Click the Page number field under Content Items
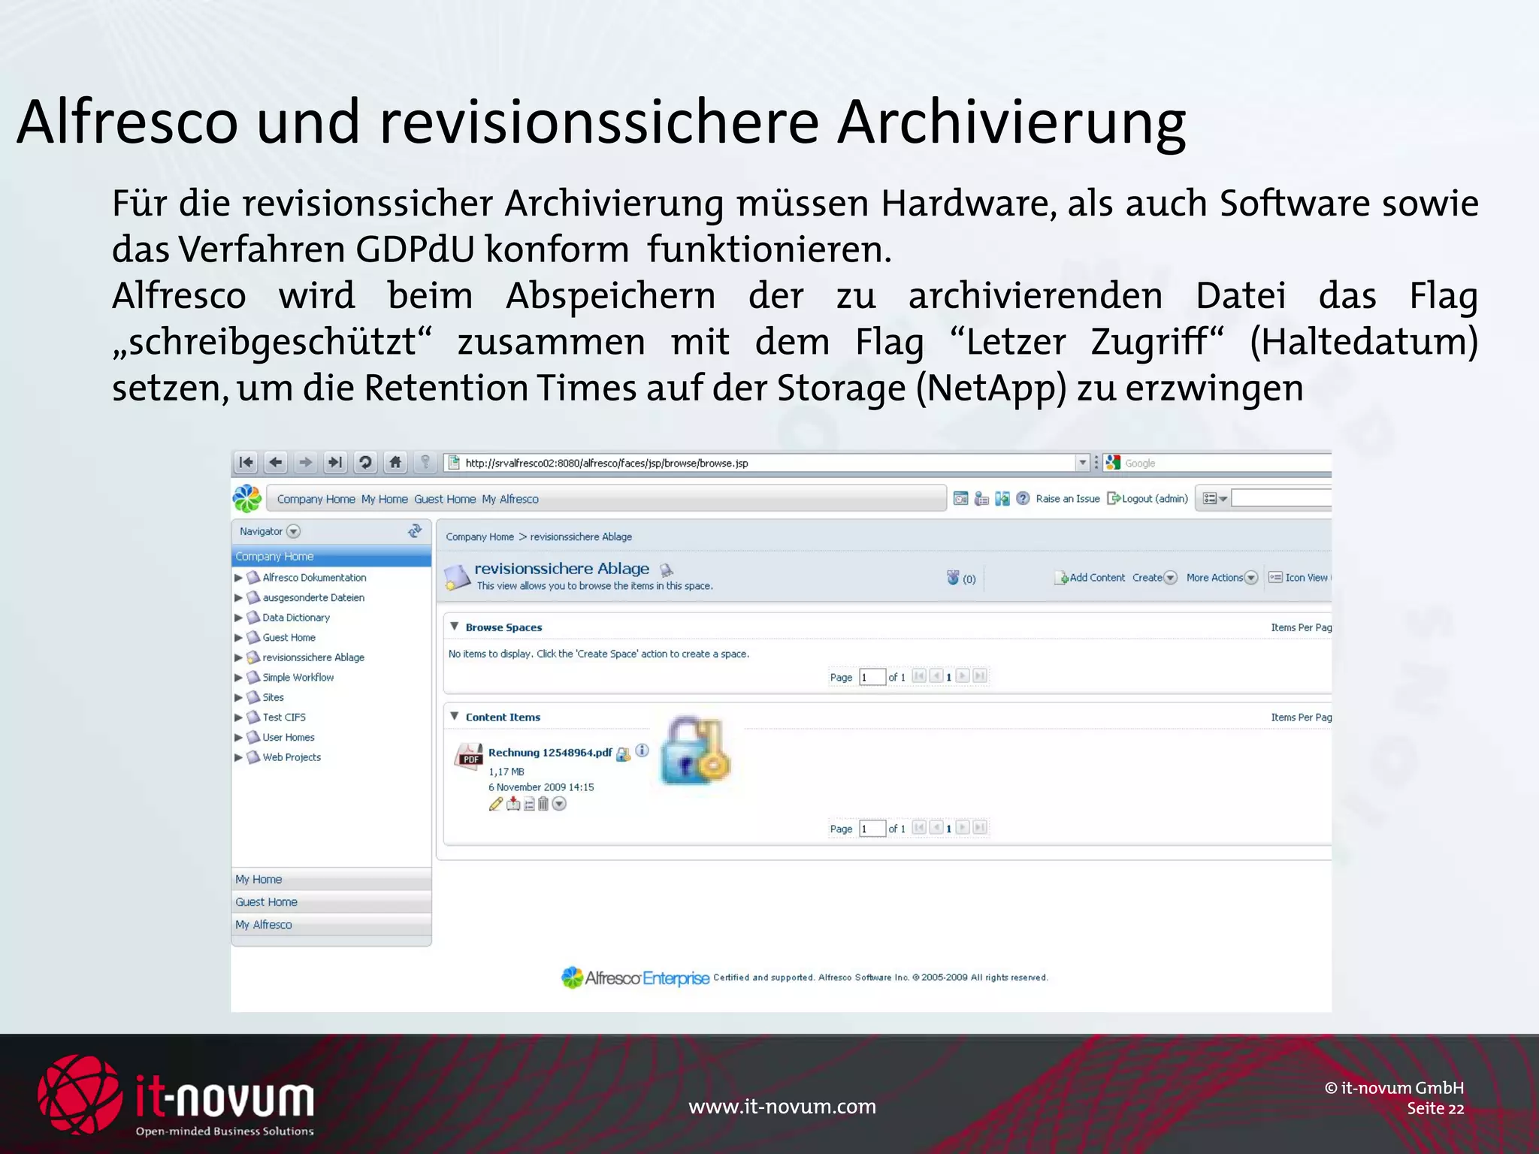Viewport: 1539px width, 1154px height. tap(872, 829)
